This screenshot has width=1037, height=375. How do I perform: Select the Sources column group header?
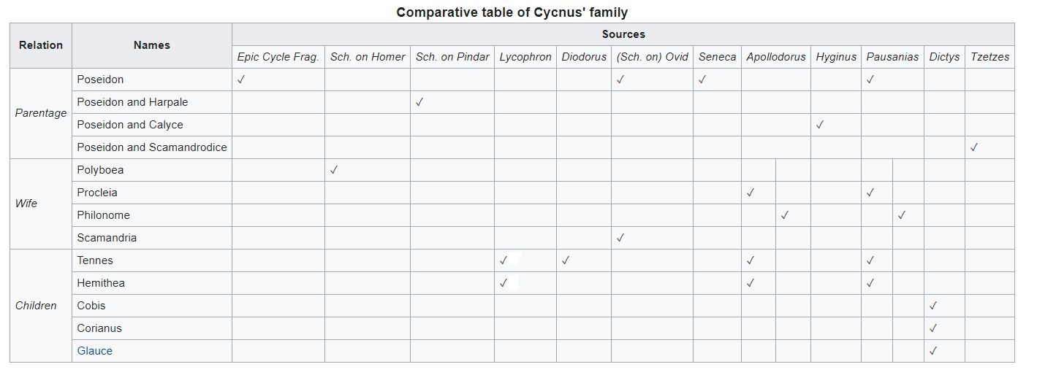[623, 34]
